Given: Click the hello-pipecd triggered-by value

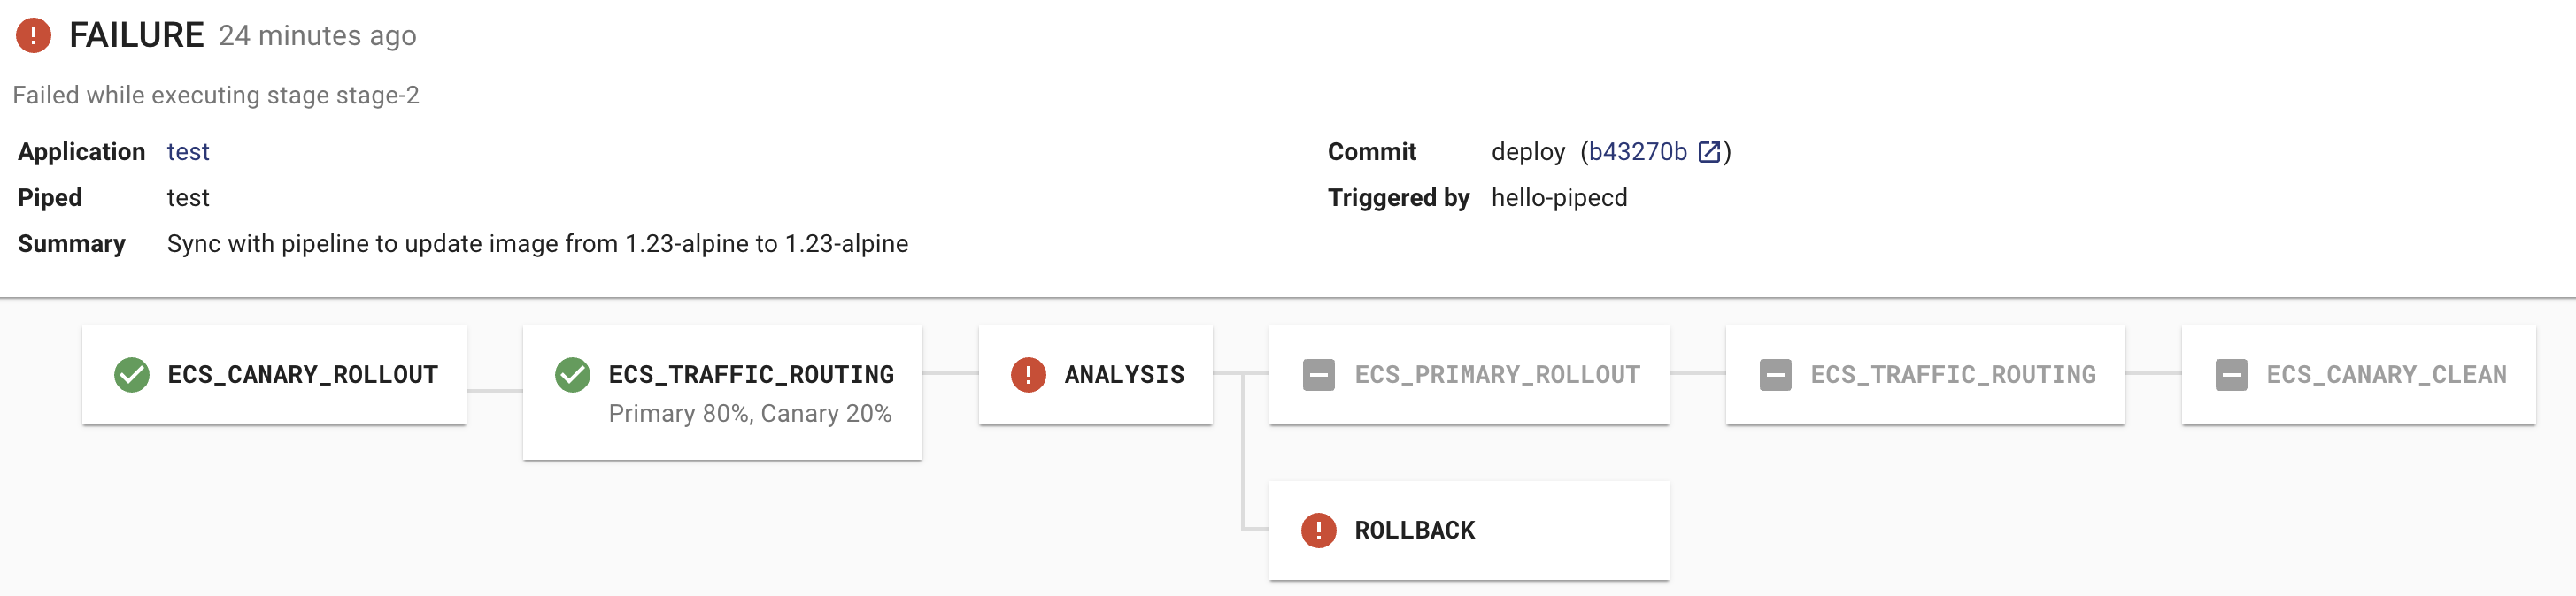Looking at the screenshot, I should pyautogui.click(x=1559, y=198).
